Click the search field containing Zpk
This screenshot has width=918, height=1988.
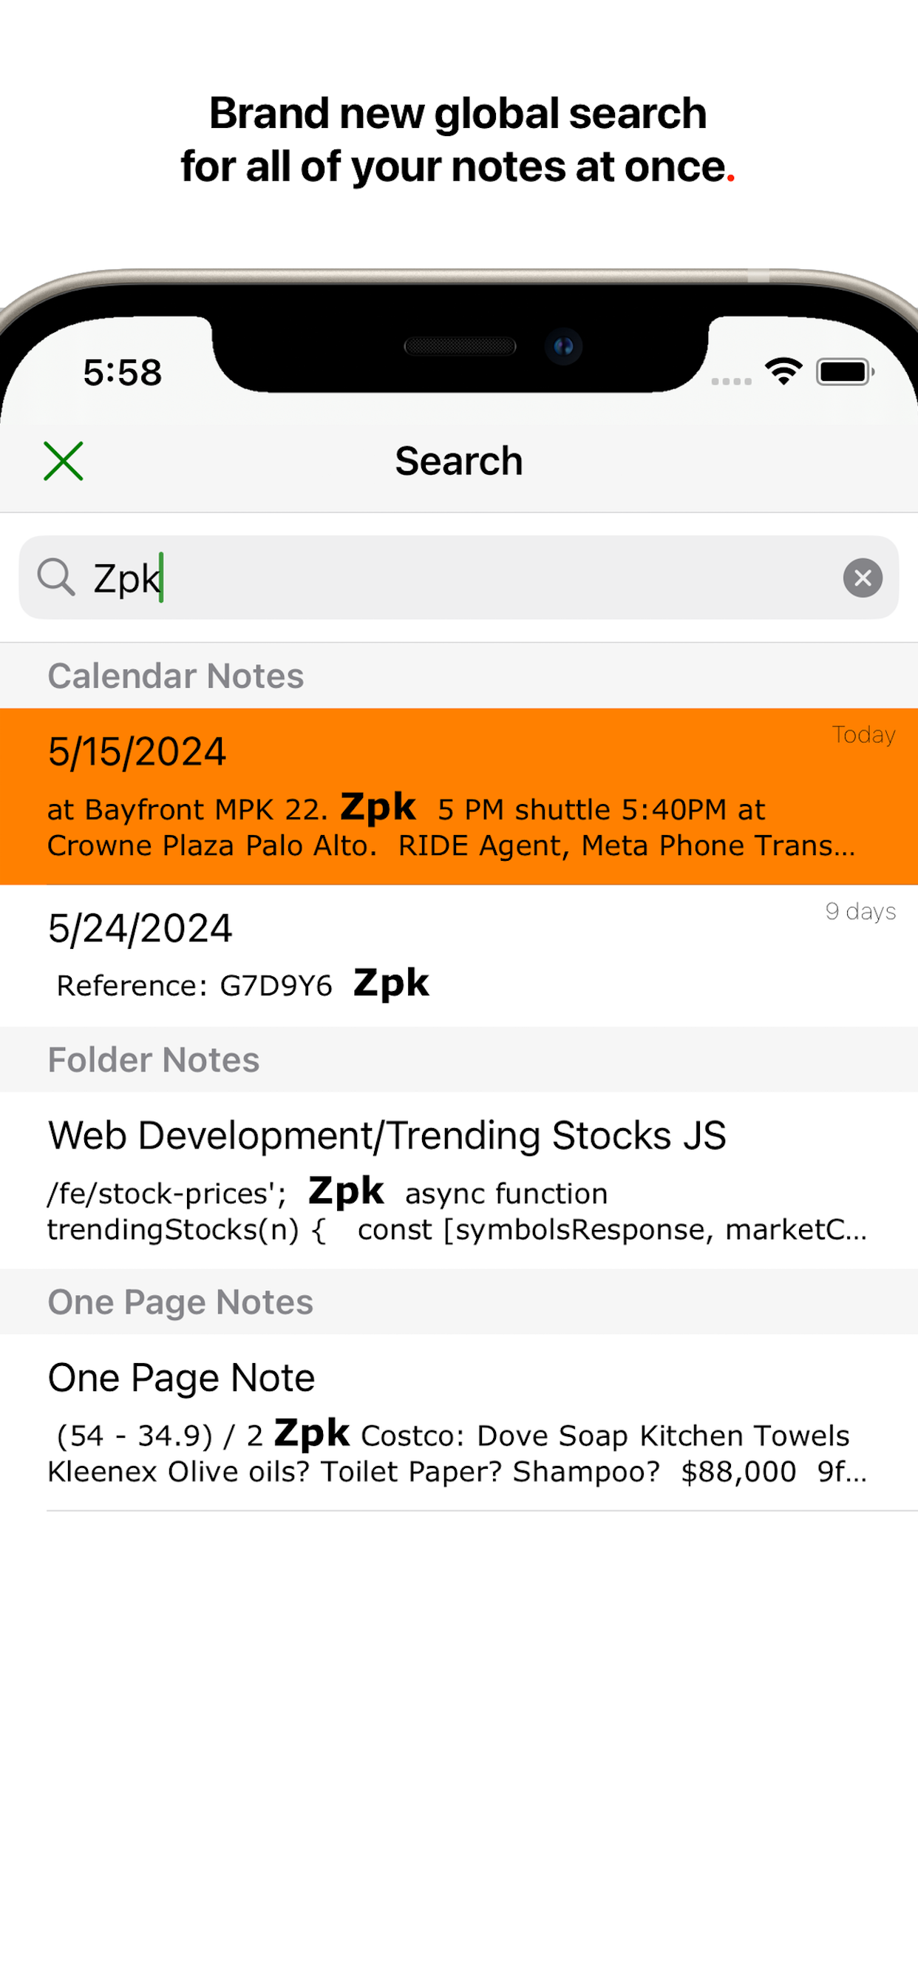tap(459, 578)
